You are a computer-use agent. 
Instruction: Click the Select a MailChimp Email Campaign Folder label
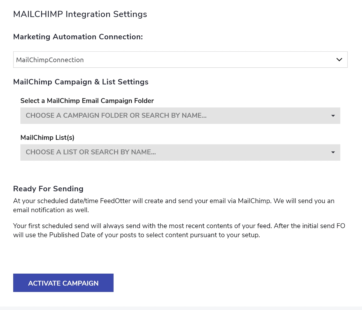tap(87, 101)
